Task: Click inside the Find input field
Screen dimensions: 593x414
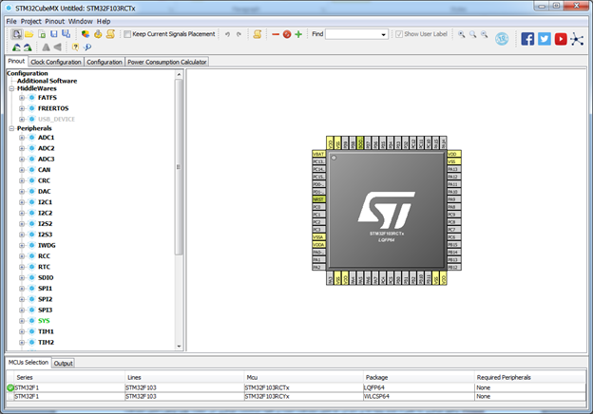Action: click(x=353, y=35)
